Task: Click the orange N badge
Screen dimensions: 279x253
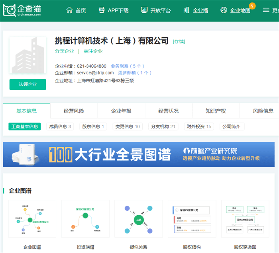Action: 252,6
